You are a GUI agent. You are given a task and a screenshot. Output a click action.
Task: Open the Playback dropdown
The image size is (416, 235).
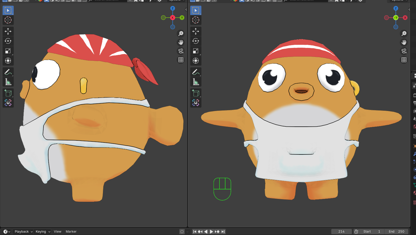tap(24, 232)
